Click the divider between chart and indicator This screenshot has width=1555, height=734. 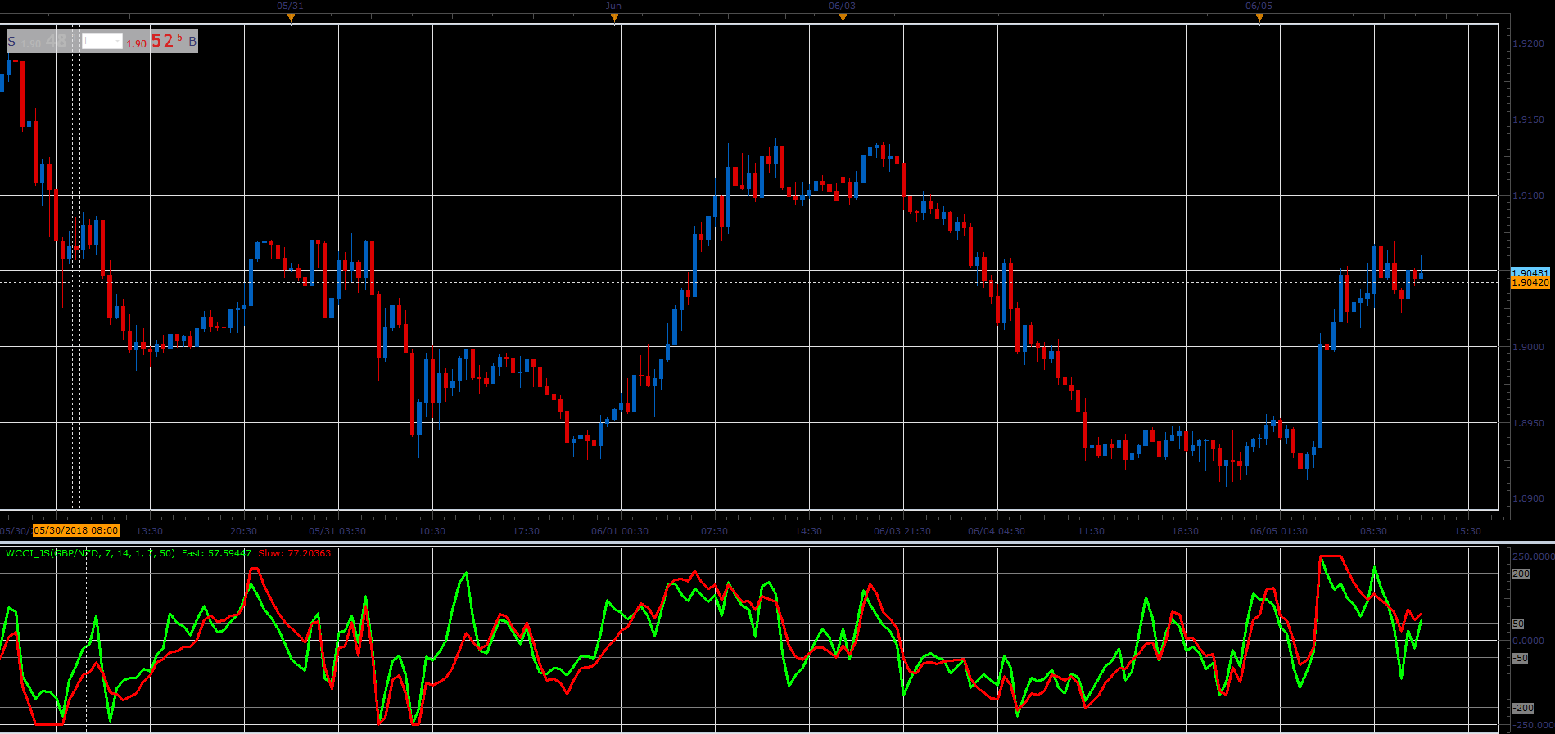[x=777, y=542]
